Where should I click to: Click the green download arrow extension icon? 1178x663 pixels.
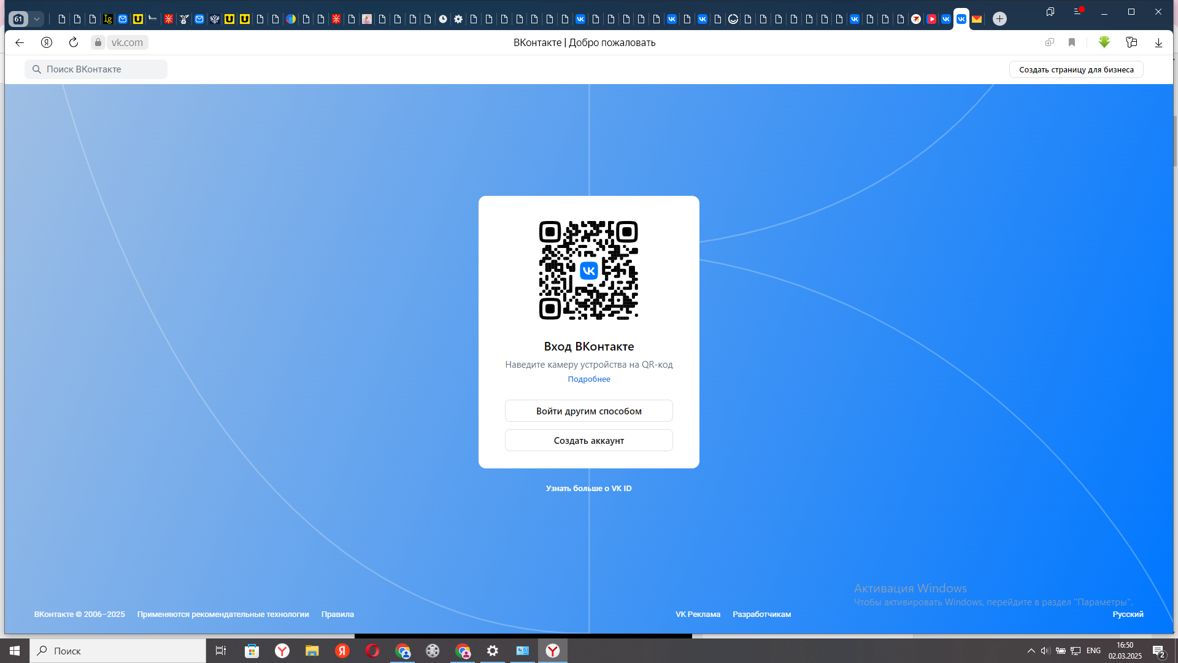1104,42
